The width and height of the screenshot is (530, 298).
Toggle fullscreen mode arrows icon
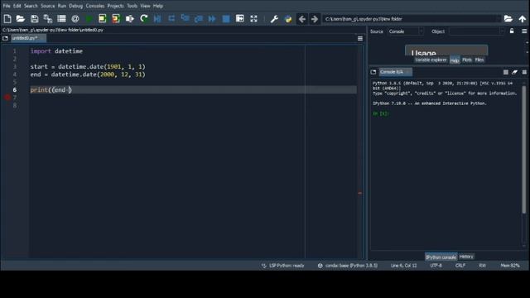pos(254,19)
